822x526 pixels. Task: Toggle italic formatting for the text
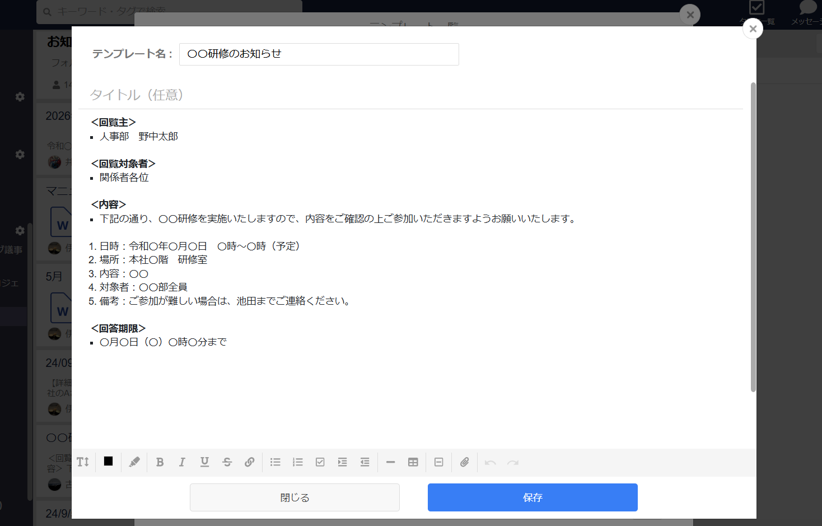[182, 462]
